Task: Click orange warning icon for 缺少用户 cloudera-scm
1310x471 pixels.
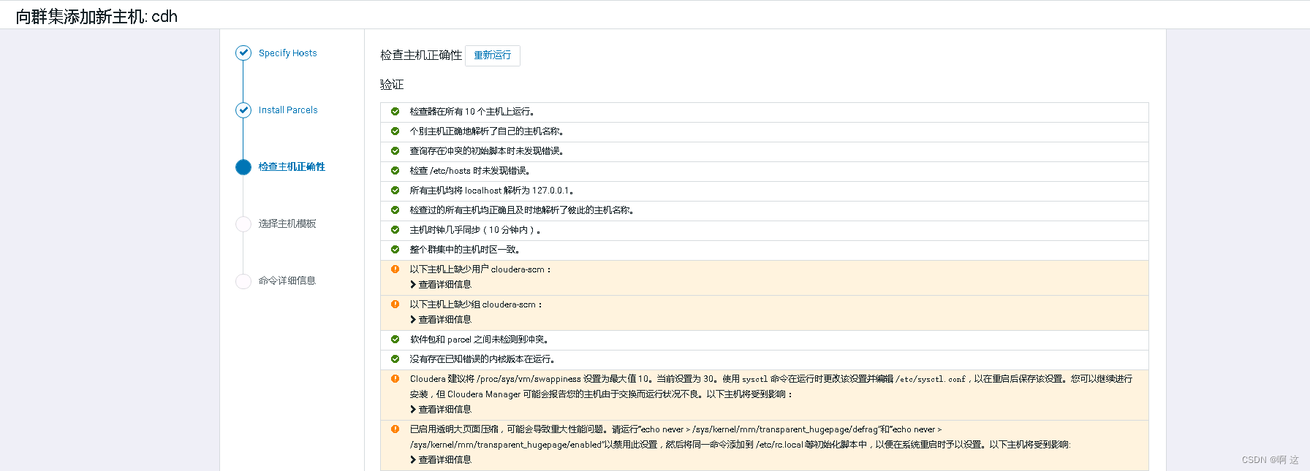Action: pos(395,269)
